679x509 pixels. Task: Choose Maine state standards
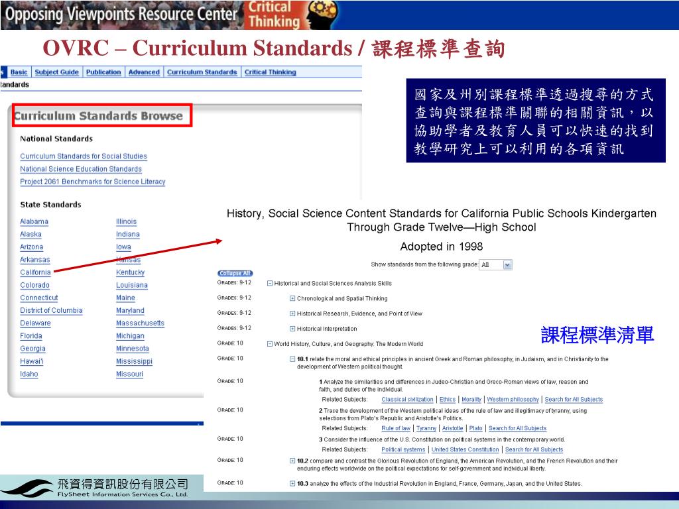pos(125,298)
